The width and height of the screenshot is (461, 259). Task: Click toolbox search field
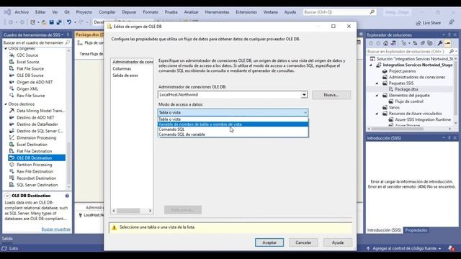tap(37, 43)
